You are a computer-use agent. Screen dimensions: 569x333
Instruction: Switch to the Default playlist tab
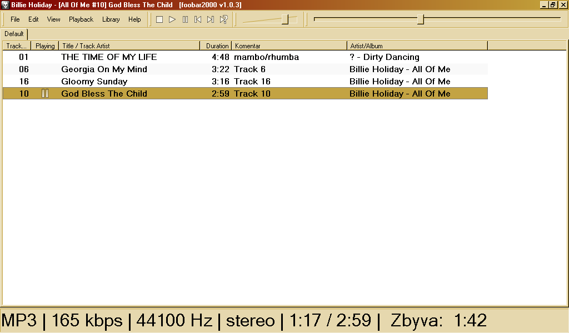point(14,34)
